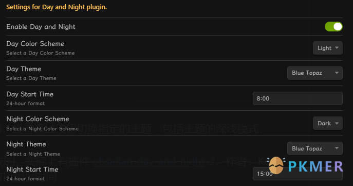
Task: Click the PKMER egg logo icon
Action: tap(276, 165)
